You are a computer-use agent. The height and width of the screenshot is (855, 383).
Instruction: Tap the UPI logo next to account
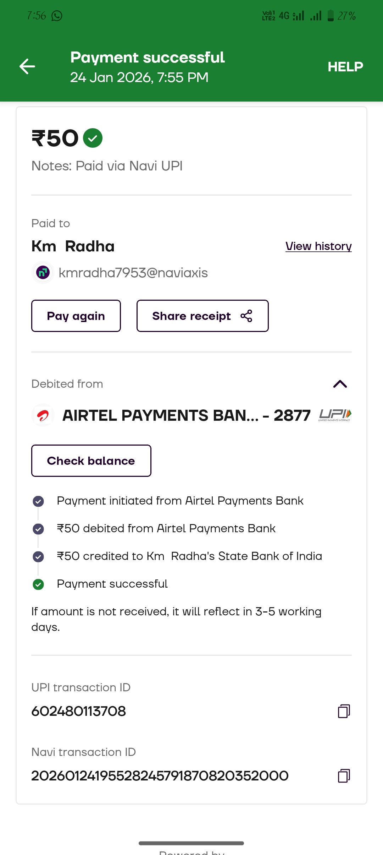335,415
